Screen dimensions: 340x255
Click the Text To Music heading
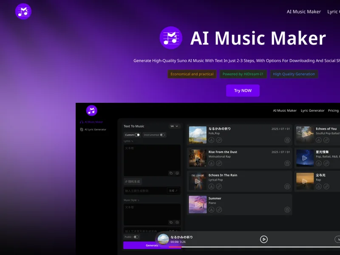pyautogui.click(x=134, y=126)
